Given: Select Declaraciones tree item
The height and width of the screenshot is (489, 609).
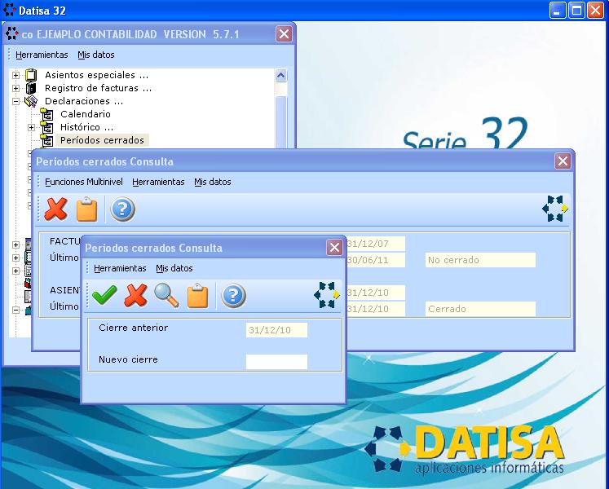Looking at the screenshot, I should pyautogui.click(x=84, y=101).
